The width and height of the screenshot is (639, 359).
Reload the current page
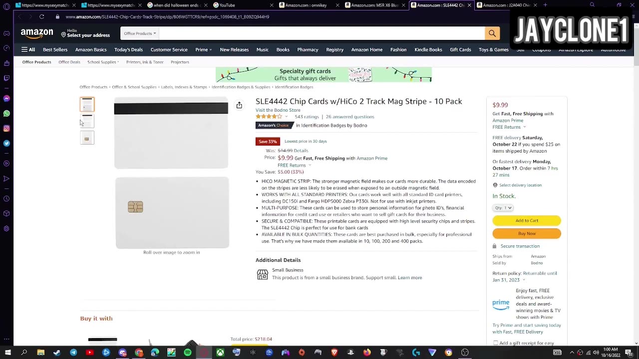point(42,16)
